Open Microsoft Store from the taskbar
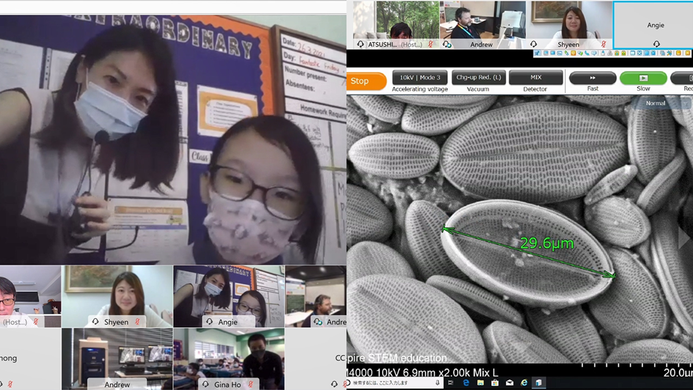Screen dimensions: 693x390 point(495,383)
